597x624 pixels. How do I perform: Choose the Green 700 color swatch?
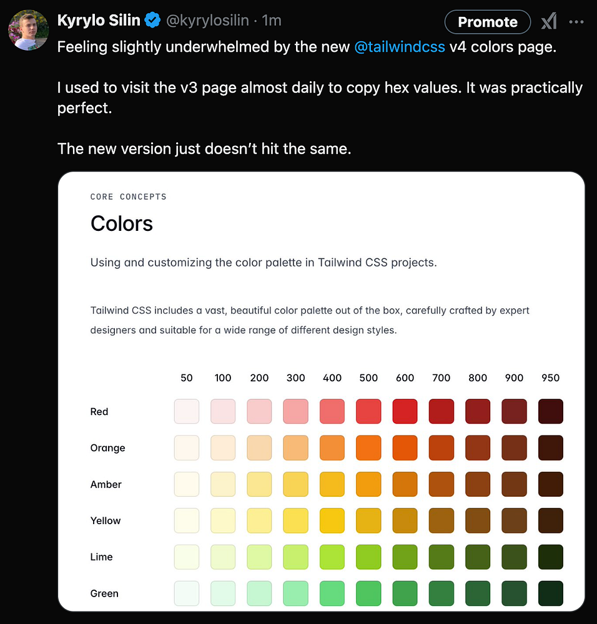tap(442, 593)
